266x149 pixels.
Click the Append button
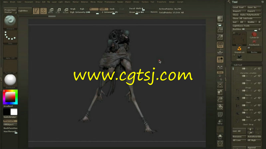click(254, 148)
